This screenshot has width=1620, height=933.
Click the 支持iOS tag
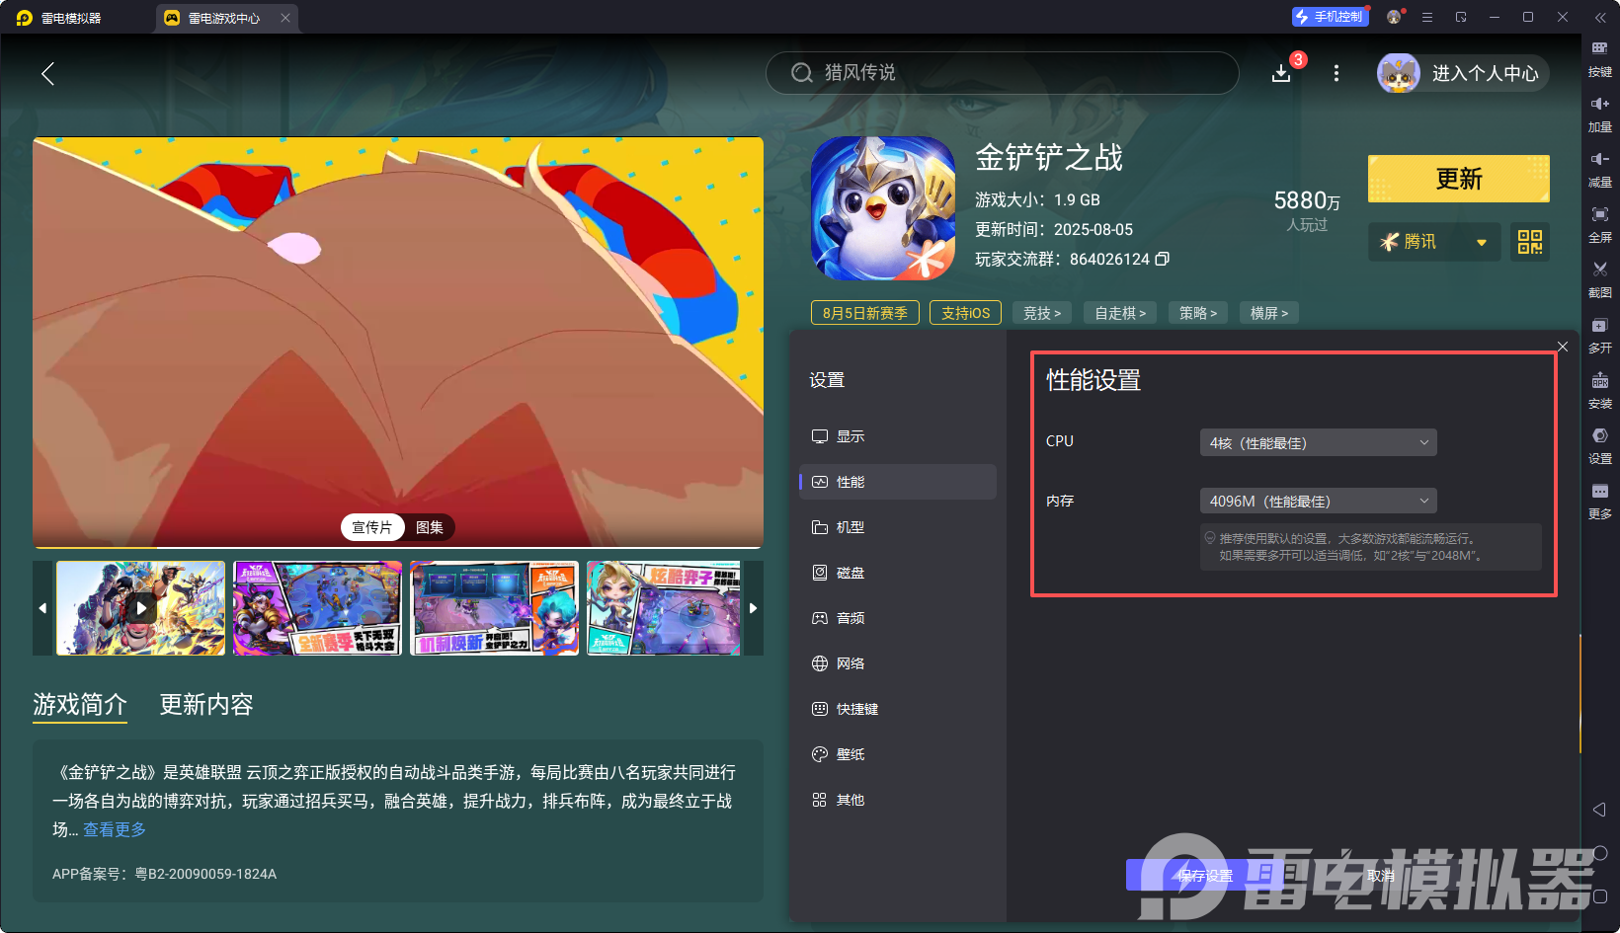[965, 313]
